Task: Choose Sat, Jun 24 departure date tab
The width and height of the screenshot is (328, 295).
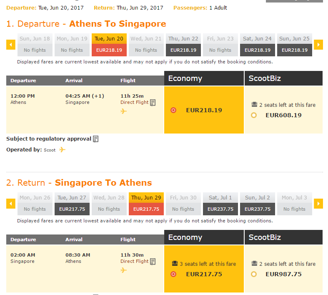Action: tap(258, 45)
